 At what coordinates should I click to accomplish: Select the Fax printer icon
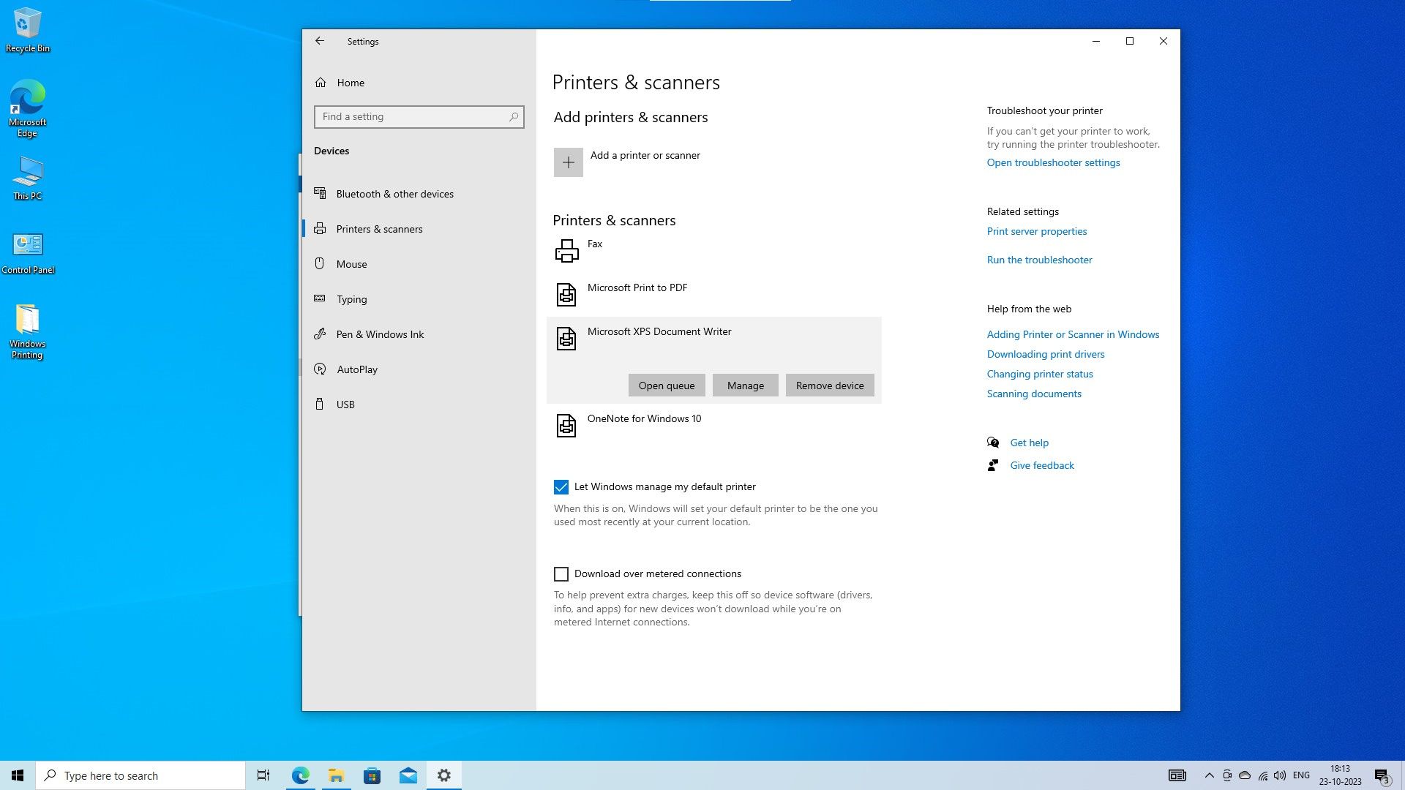coord(566,251)
